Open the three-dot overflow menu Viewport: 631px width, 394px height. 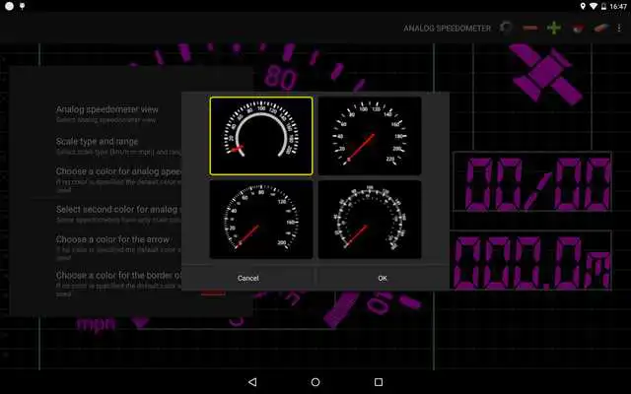coord(619,28)
